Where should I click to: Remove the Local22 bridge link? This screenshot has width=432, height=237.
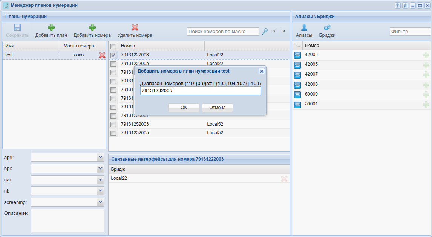(284, 179)
